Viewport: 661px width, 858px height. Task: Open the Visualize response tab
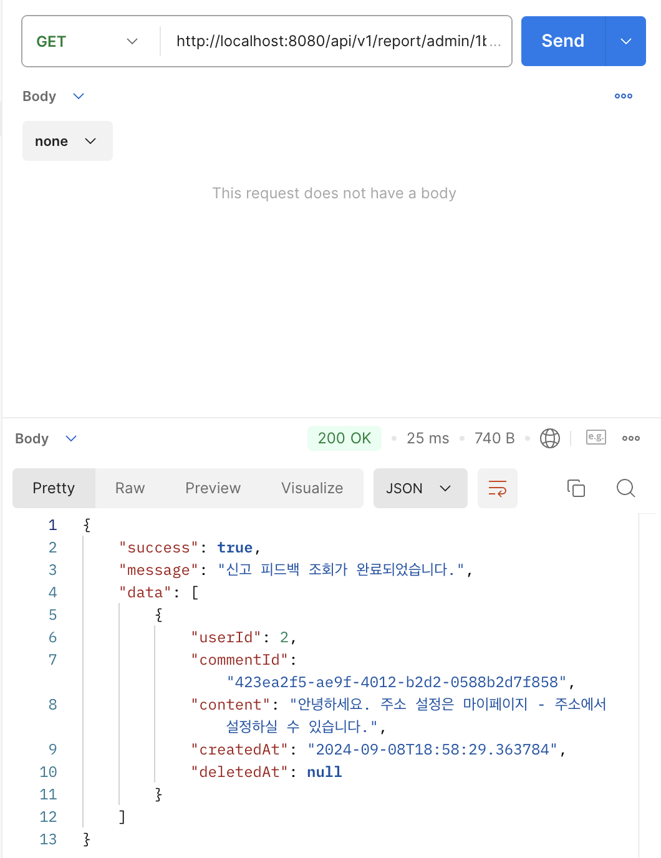pyautogui.click(x=312, y=488)
